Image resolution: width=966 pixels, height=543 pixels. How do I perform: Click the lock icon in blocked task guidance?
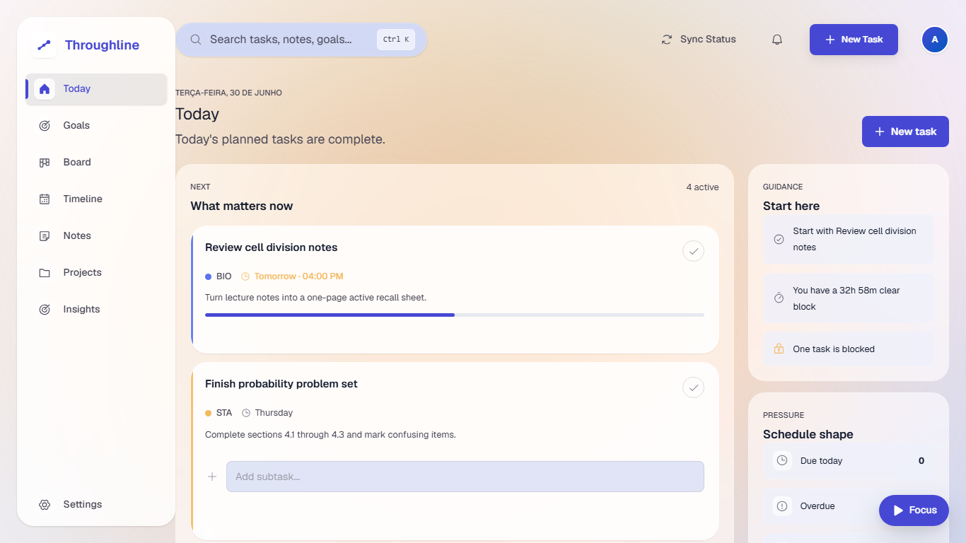tap(779, 349)
